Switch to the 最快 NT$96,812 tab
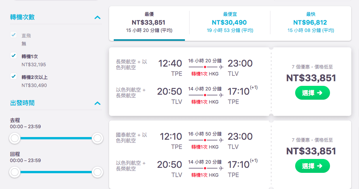 (x=311, y=23)
